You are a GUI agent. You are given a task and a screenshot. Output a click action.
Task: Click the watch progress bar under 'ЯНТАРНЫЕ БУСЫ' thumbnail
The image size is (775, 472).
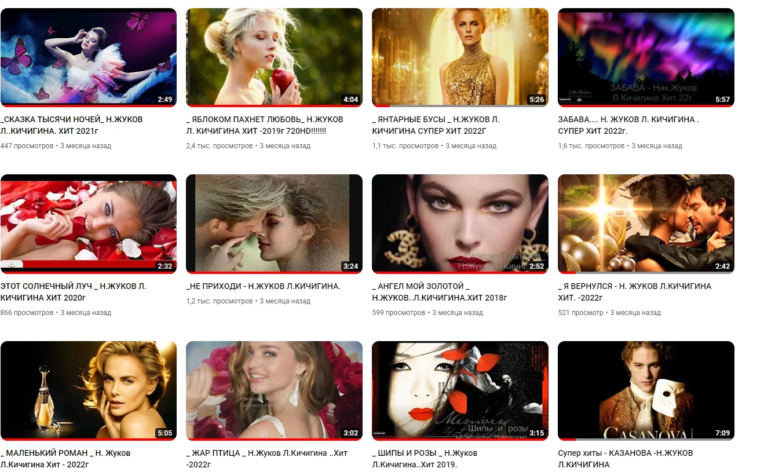[x=460, y=106]
